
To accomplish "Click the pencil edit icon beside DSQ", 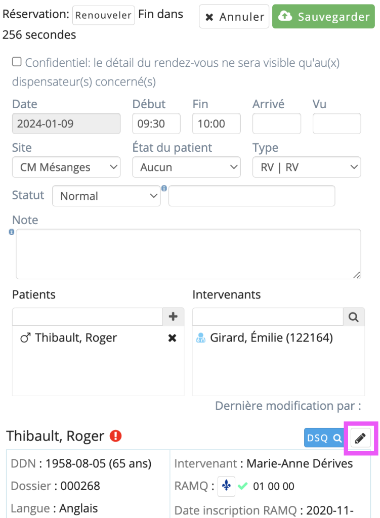I will (x=360, y=438).
